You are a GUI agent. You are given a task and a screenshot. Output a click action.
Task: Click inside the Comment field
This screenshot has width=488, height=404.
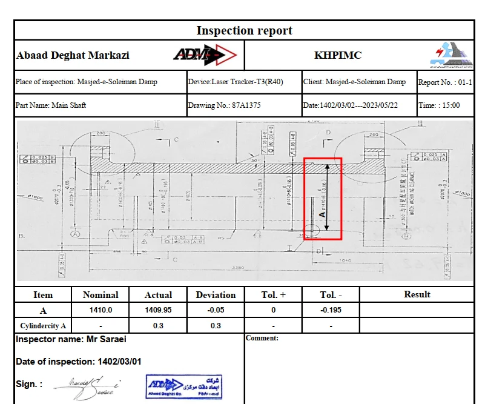pyautogui.click(x=359, y=369)
